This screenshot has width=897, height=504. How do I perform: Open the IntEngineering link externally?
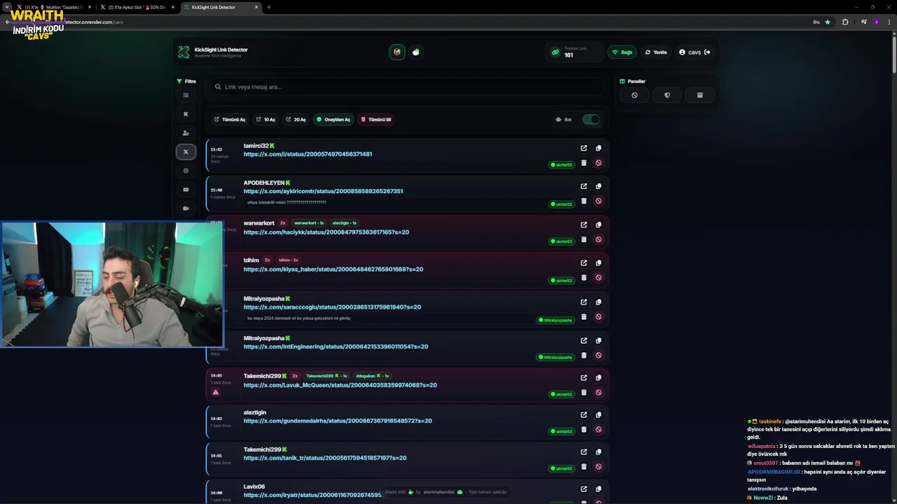[x=584, y=341]
